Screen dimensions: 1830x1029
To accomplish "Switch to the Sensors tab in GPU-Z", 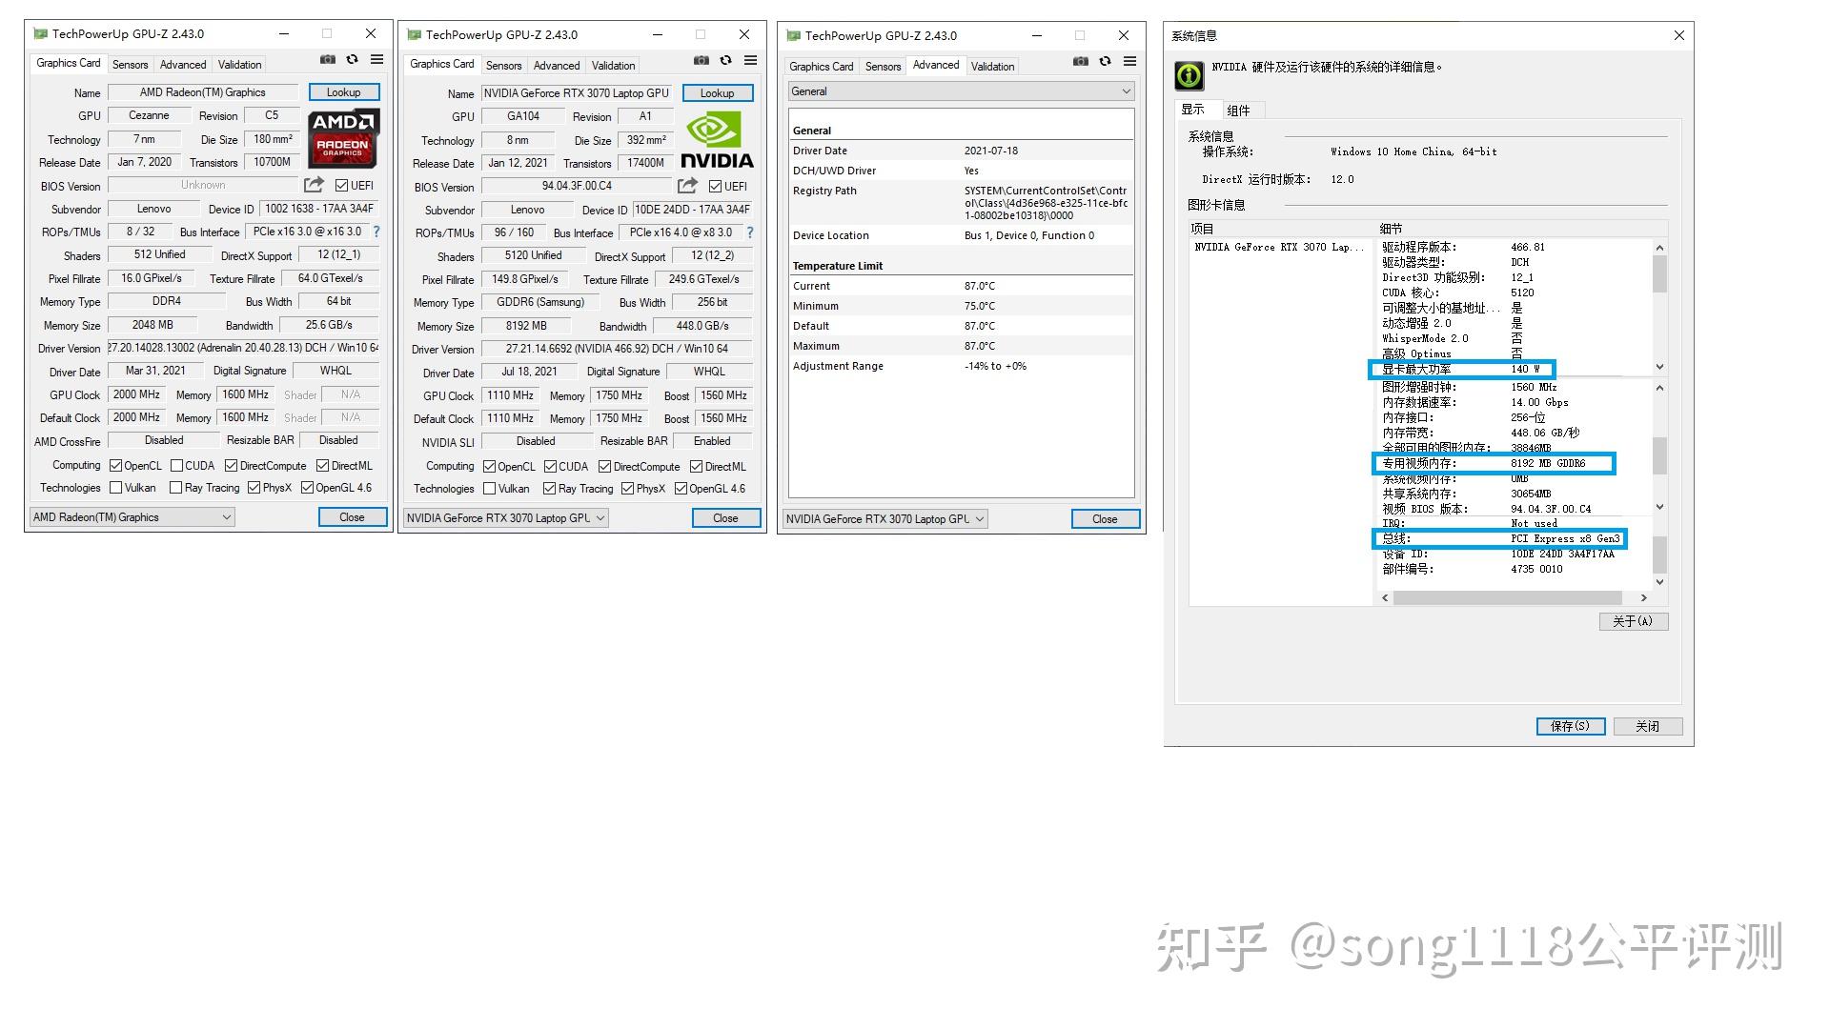I will click(x=130, y=64).
